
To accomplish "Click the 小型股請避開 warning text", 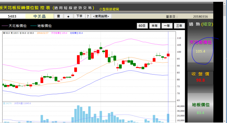I will [109, 9].
